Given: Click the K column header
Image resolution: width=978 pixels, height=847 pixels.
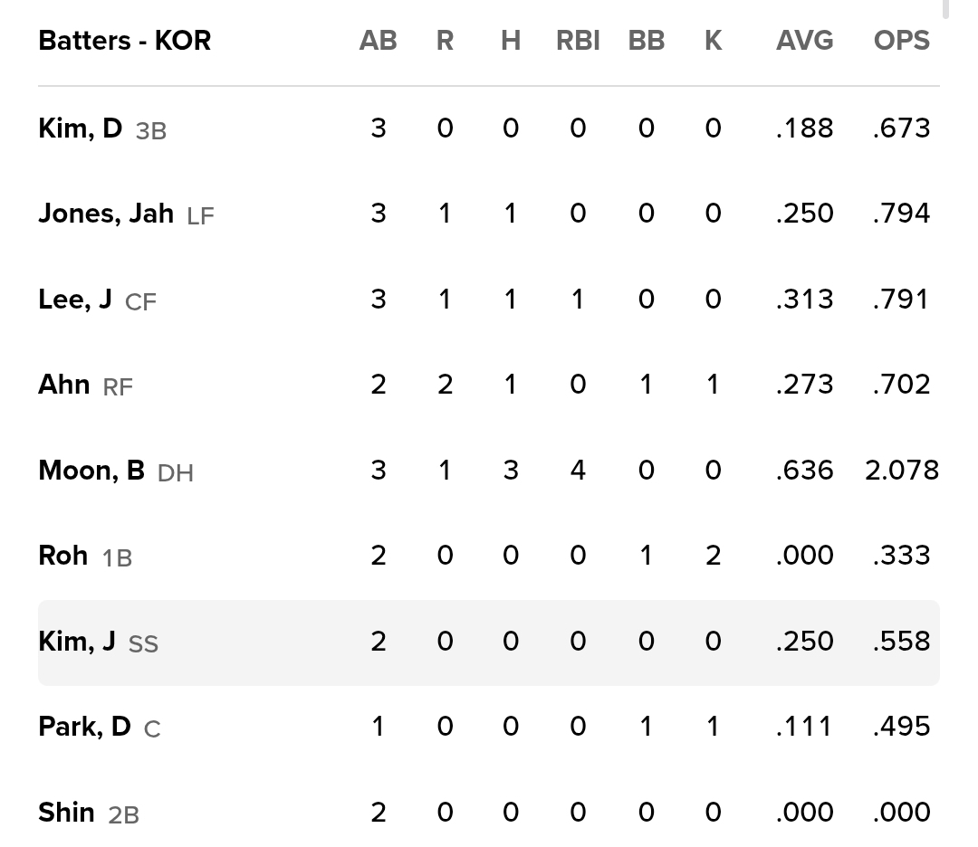Looking at the screenshot, I should click(x=713, y=41).
